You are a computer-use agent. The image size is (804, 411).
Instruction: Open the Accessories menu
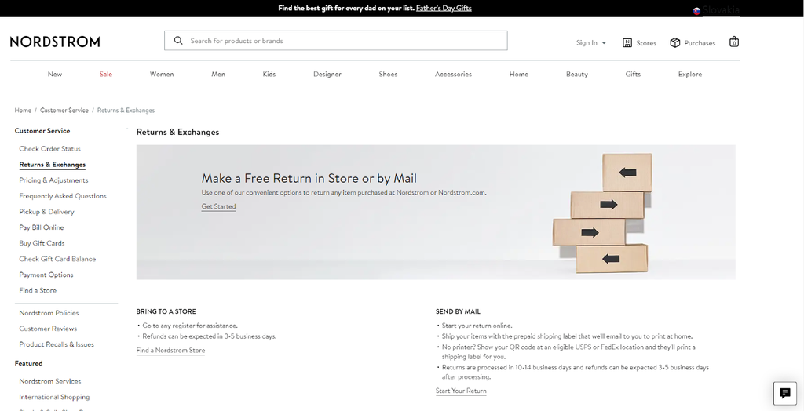point(453,74)
